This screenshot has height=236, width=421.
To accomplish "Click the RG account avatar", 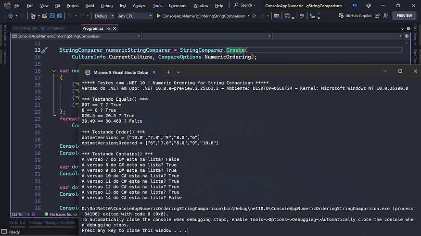I will 355,5.
